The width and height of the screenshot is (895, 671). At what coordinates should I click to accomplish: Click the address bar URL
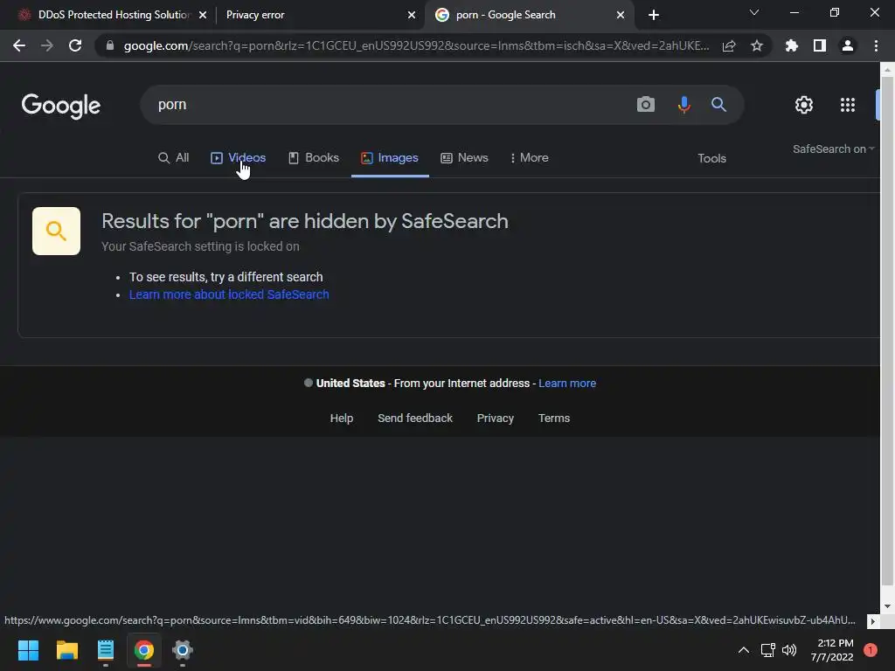(417, 45)
